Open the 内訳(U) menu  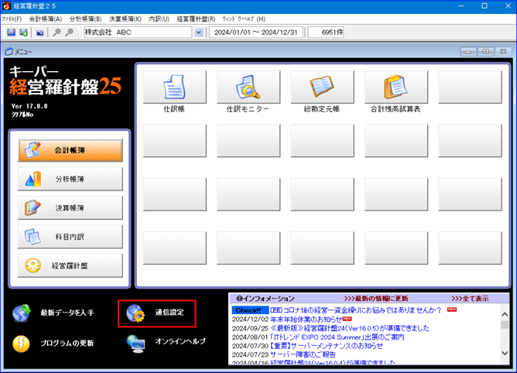tap(159, 19)
